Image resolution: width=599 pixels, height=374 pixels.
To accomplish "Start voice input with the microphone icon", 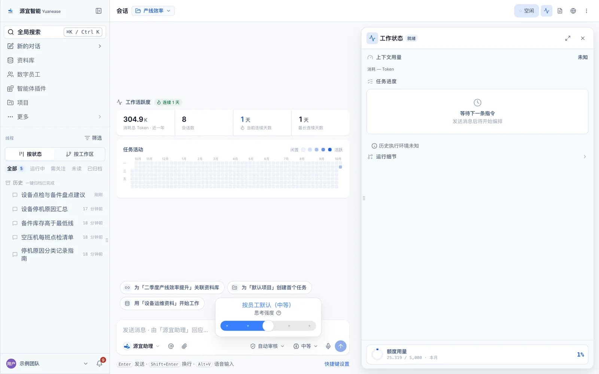I will (x=328, y=346).
